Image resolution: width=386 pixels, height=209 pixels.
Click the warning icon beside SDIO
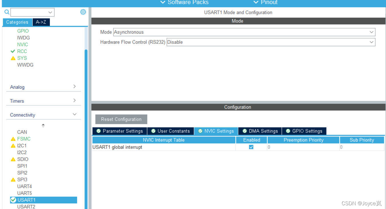tap(13, 159)
